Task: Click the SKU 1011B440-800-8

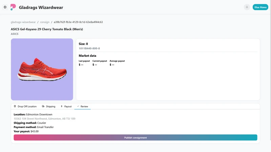Action: pos(89,48)
